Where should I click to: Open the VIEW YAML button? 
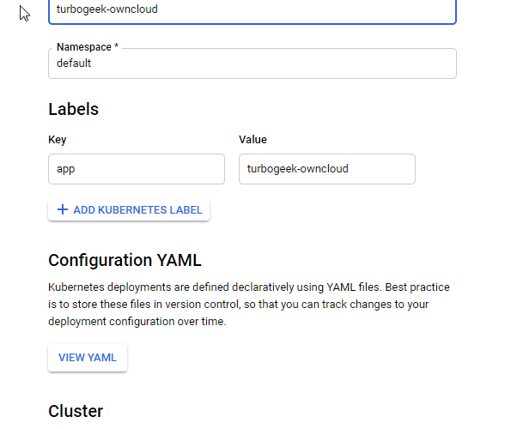88,358
